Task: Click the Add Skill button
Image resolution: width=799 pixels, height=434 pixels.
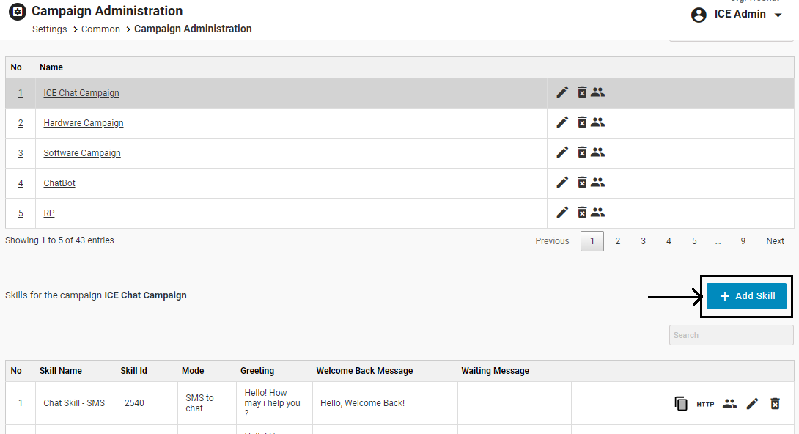Action: click(746, 296)
